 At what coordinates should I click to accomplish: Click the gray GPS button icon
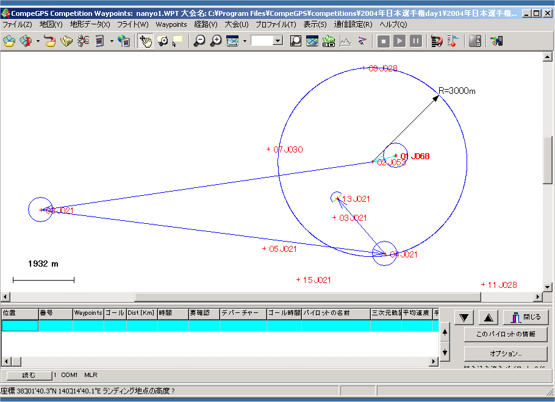point(474,41)
